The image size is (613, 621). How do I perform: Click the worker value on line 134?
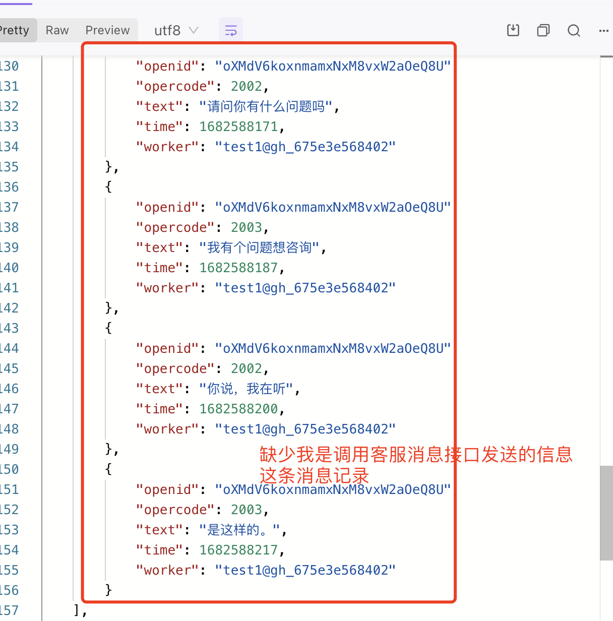click(305, 147)
